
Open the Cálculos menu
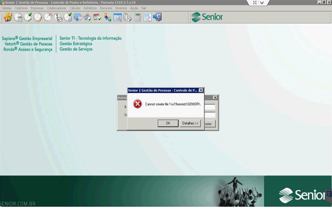[75, 8]
